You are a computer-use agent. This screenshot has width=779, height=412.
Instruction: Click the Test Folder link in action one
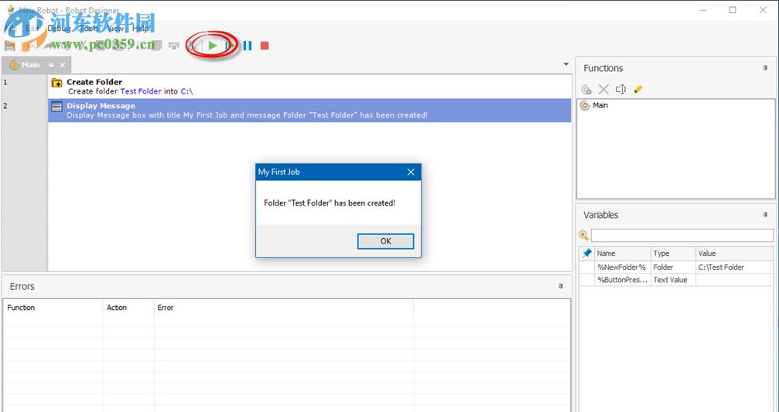point(141,91)
